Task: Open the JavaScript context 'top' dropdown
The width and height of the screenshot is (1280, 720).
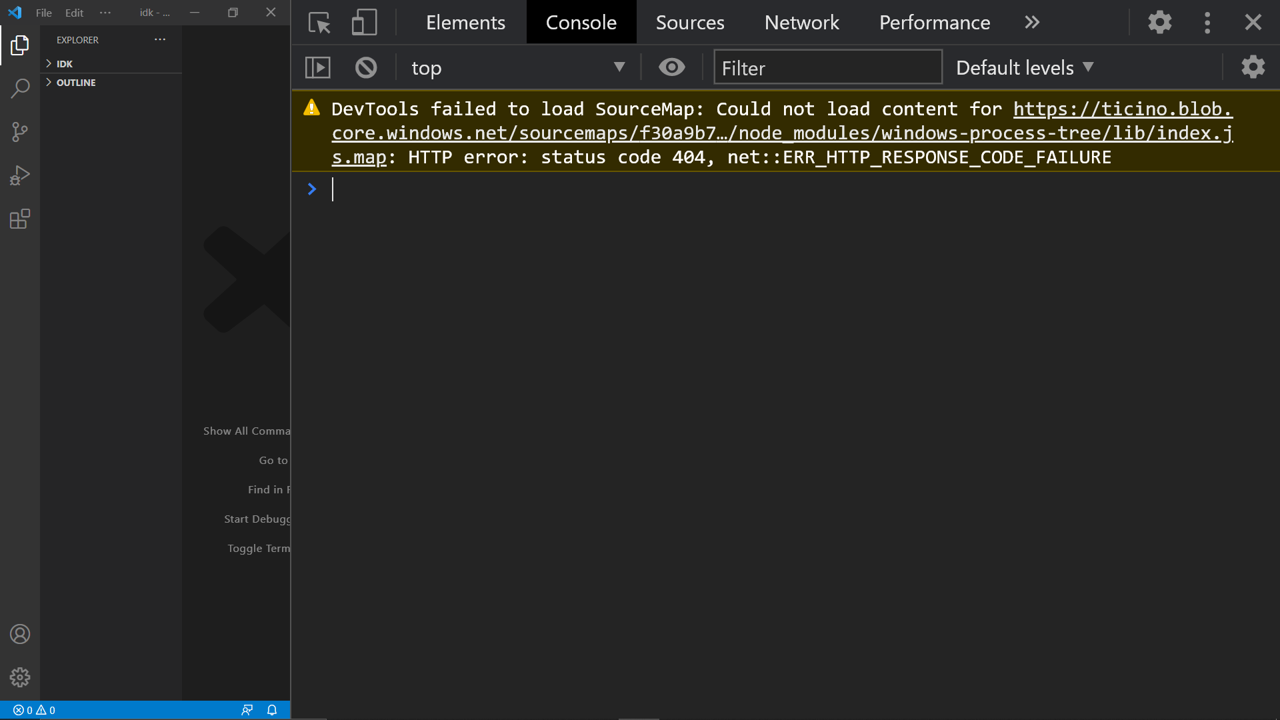Action: [518, 67]
